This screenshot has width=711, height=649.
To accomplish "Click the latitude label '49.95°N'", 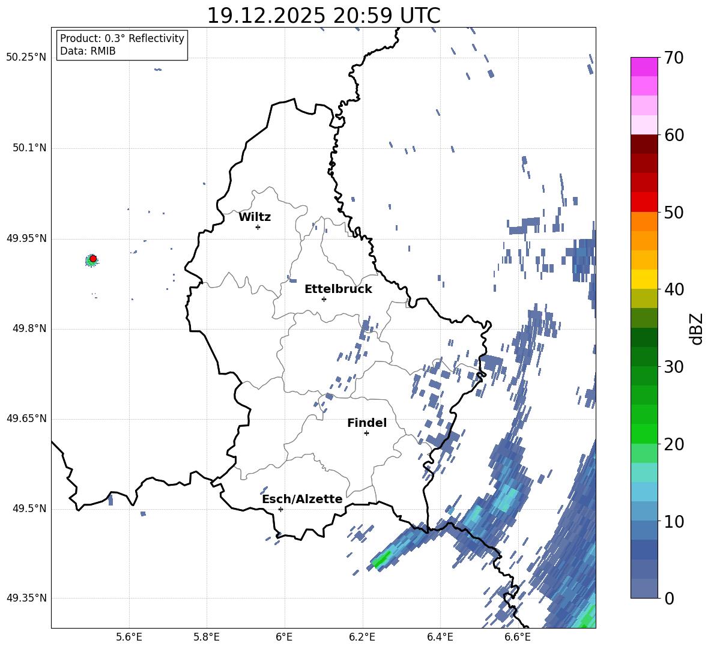I will (x=26, y=238).
